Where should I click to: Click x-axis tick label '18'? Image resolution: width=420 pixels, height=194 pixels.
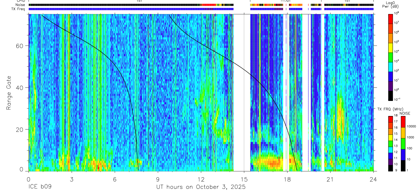(287, 179)
